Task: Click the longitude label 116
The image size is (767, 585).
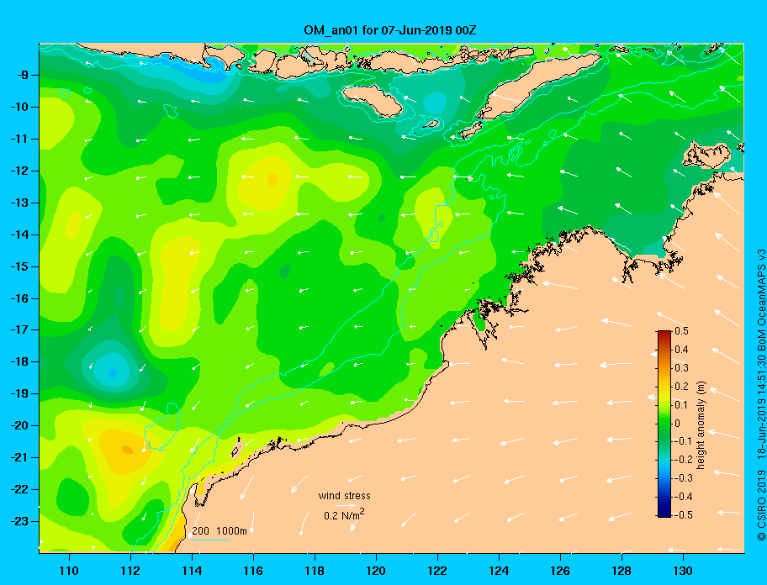Action: 253,571
